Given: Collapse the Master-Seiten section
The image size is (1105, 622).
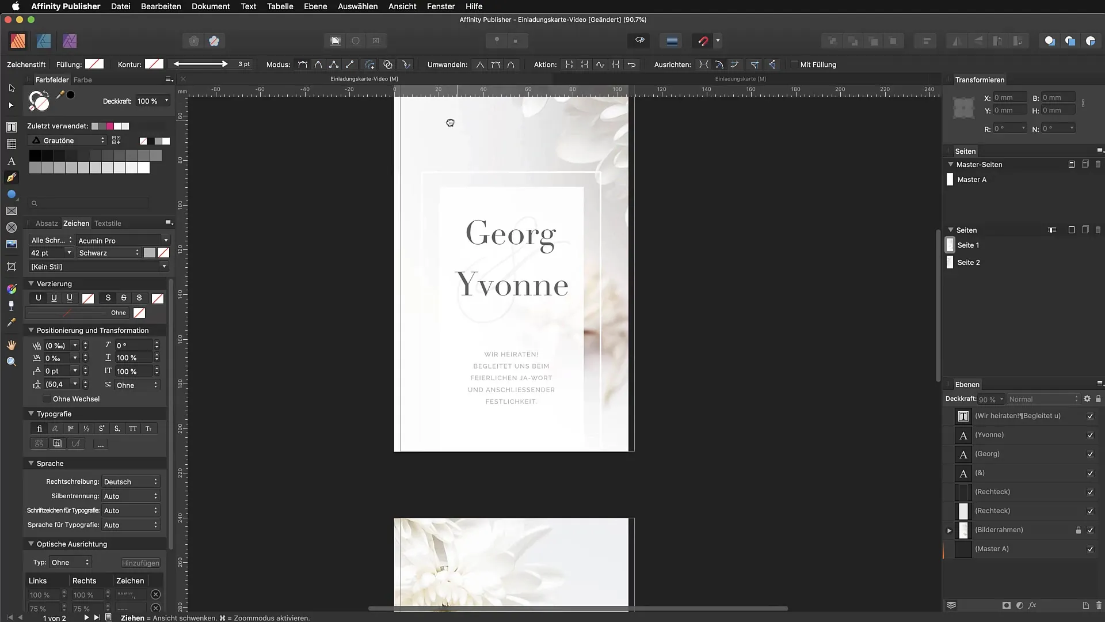Looking at the screenshot, I should coord(951,164).
